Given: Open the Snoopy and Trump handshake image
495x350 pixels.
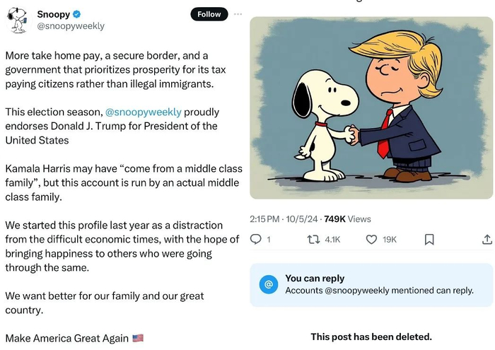Looking at the screenshot, I should coord(372,107).
